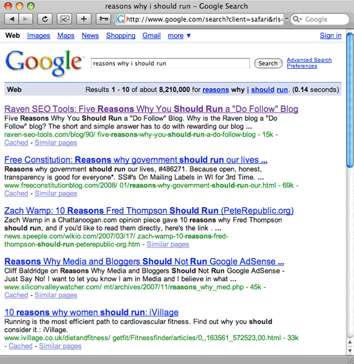The height and width of the screenshot is (364, 354).
Task: Open the Zach Wamp Fred Thompson result title
Action: 149,210
